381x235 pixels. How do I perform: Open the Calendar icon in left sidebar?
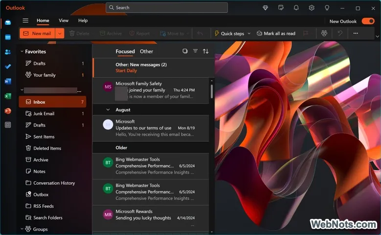[x=8, y=37]
